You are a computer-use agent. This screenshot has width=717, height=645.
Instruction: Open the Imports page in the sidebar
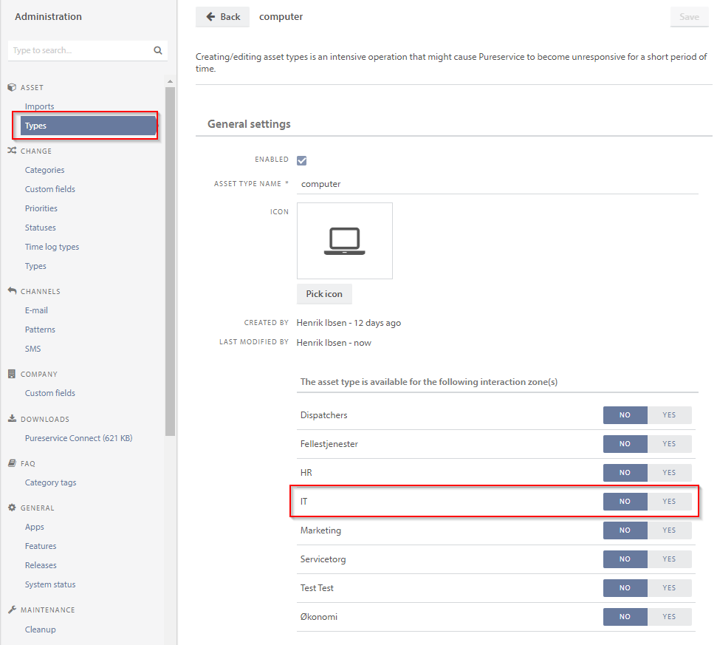[x=39, y=106]
